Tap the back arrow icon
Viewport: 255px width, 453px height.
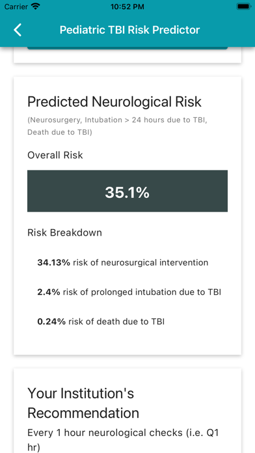point(18,30)
